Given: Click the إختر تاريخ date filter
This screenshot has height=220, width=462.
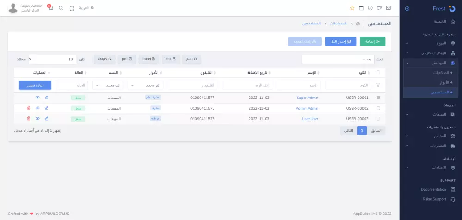Looking at the screenshot, I should coord(247,85).
